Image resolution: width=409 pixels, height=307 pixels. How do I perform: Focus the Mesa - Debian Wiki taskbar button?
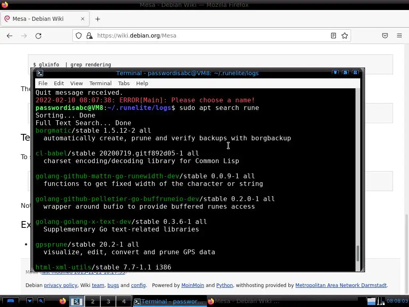coord(244,301)
